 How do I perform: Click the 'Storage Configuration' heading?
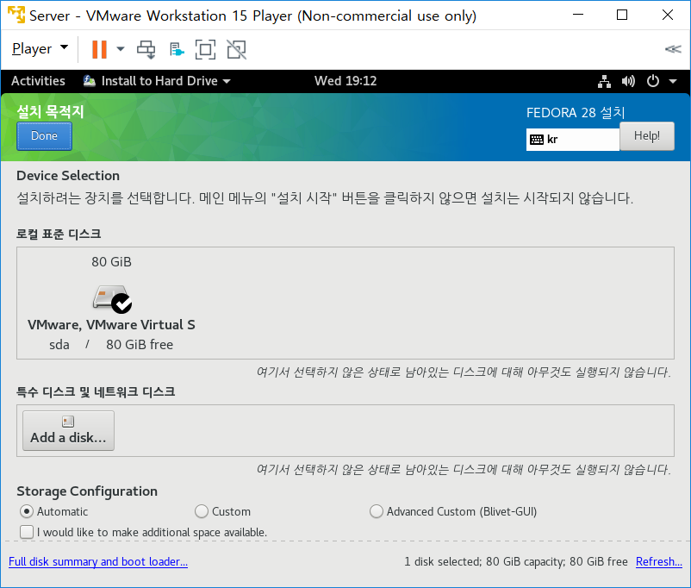click(x=87, y=491)
